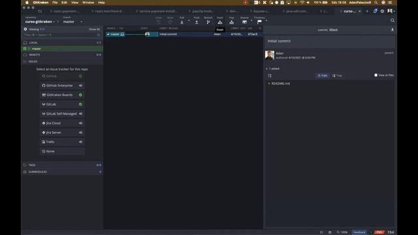418x235 pixels.
Task: Expand the TAGS section
Action: (x=62, y=165)
